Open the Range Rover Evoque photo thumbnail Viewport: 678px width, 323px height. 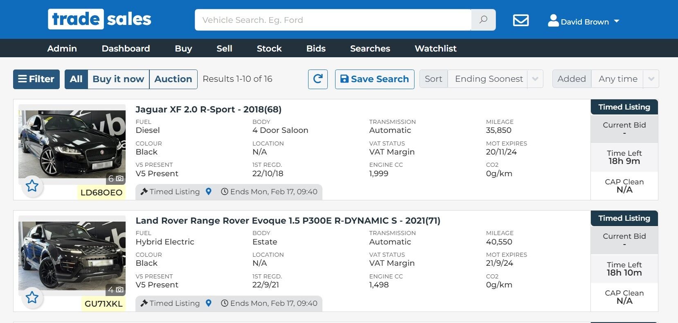[x=72, y=256]
